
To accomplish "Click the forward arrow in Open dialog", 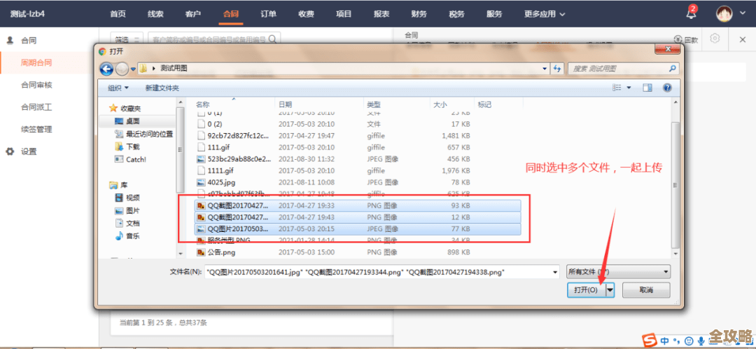I will coord(122,69).
